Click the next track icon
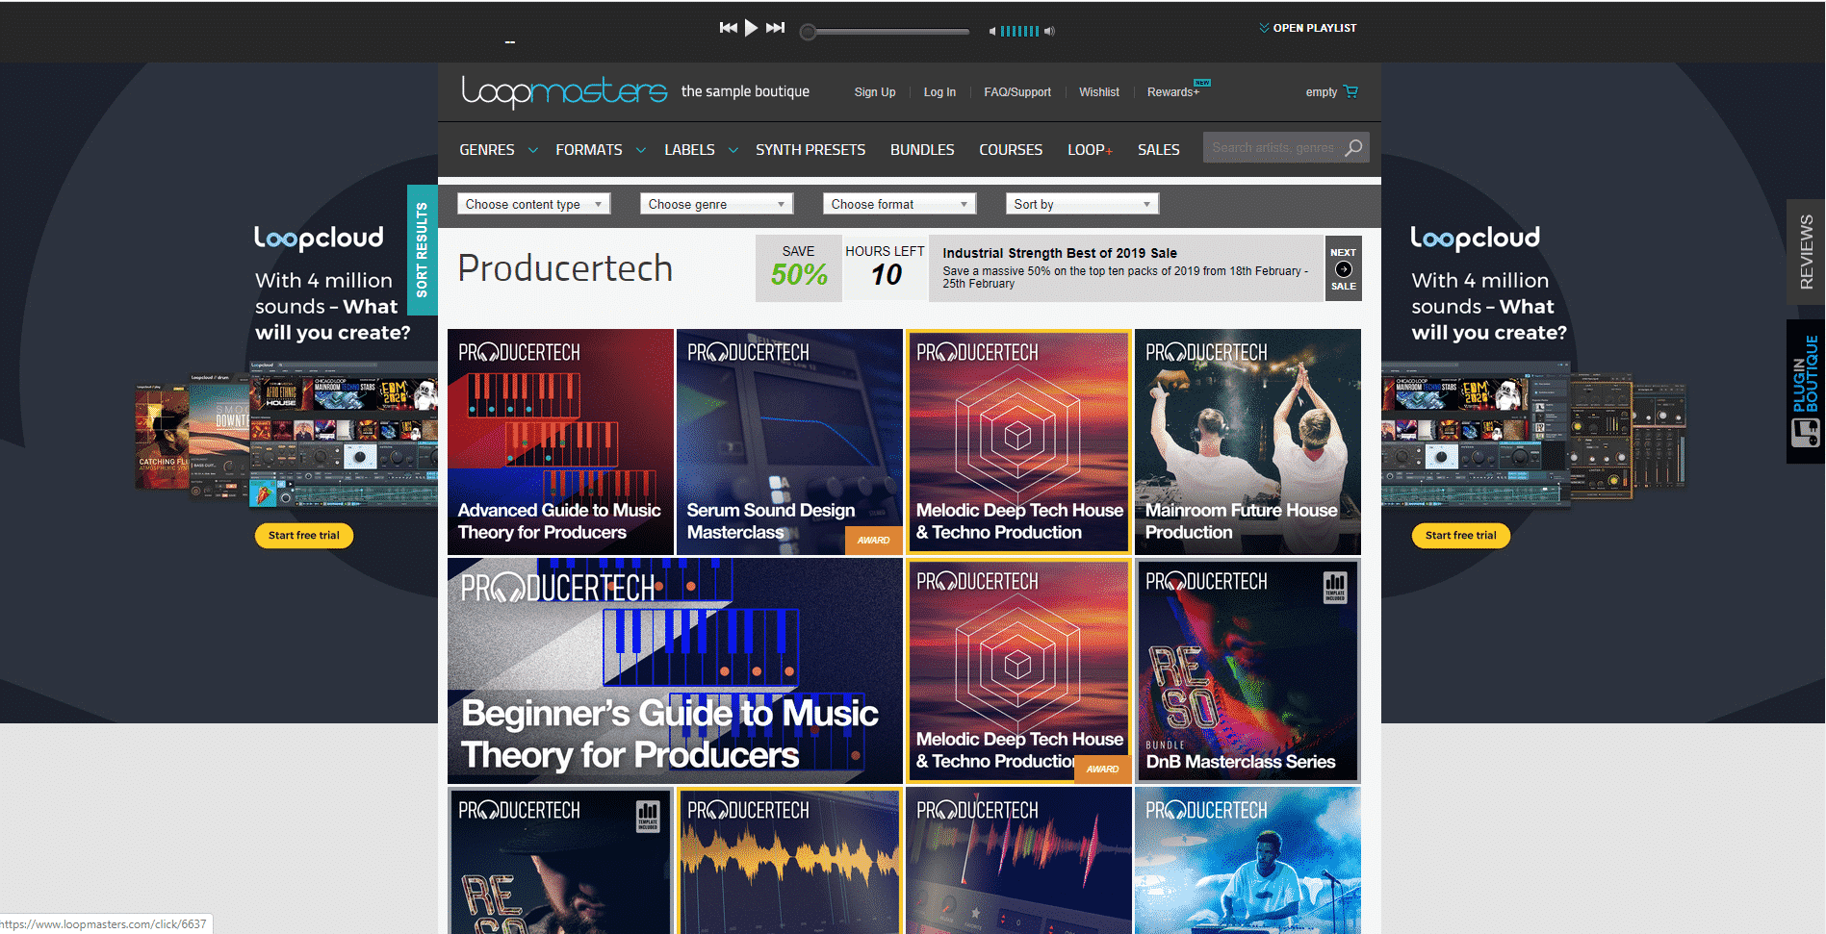Viewport: 1826px width, 934px height. 776,28
